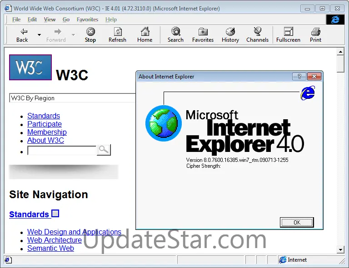Open the Go menu
349x268 pixels.
(66, 19)
